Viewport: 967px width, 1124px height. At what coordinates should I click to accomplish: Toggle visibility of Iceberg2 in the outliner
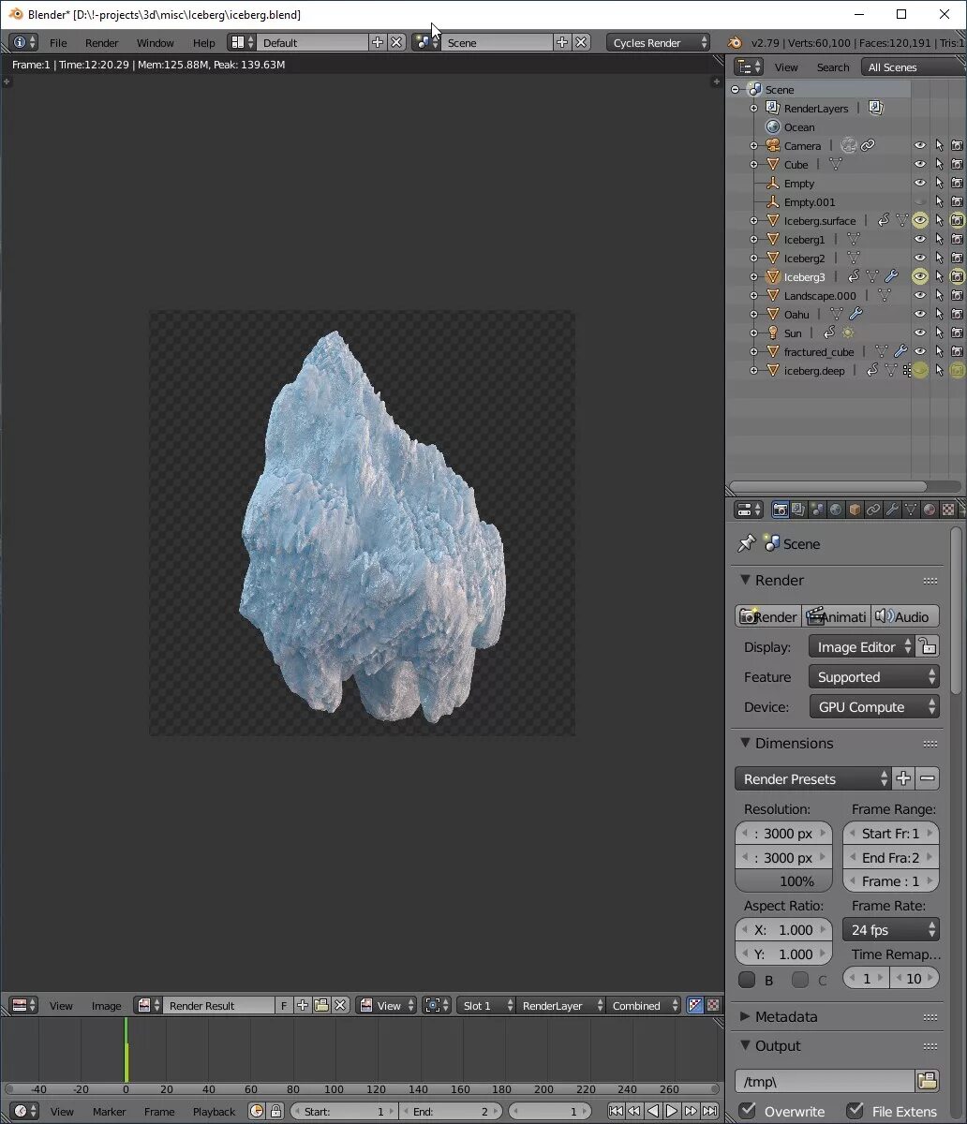tap(919, 258)
